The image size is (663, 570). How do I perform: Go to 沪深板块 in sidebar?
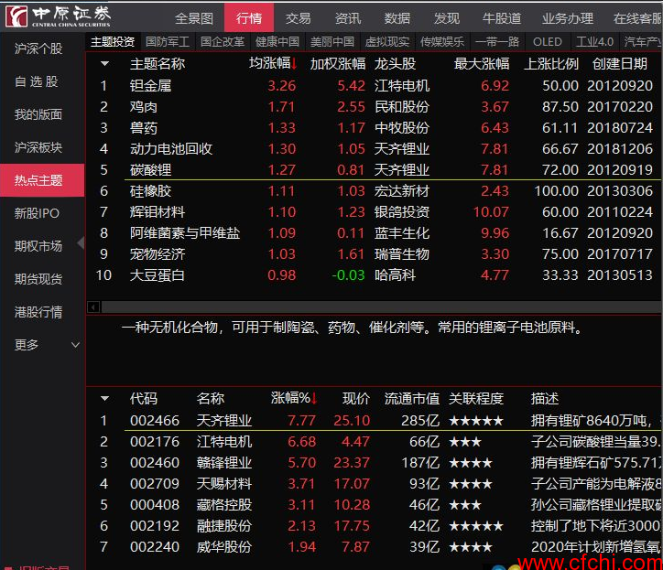point(38,147)
